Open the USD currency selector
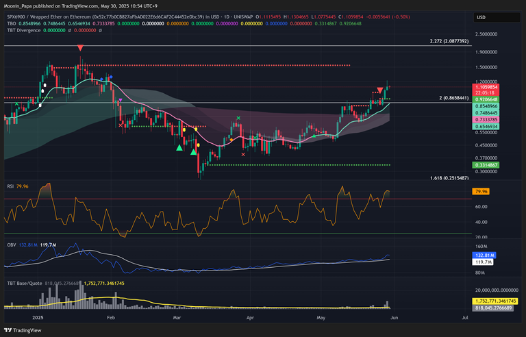The height and width of the screenshot is (337, 526). [481, 17]
